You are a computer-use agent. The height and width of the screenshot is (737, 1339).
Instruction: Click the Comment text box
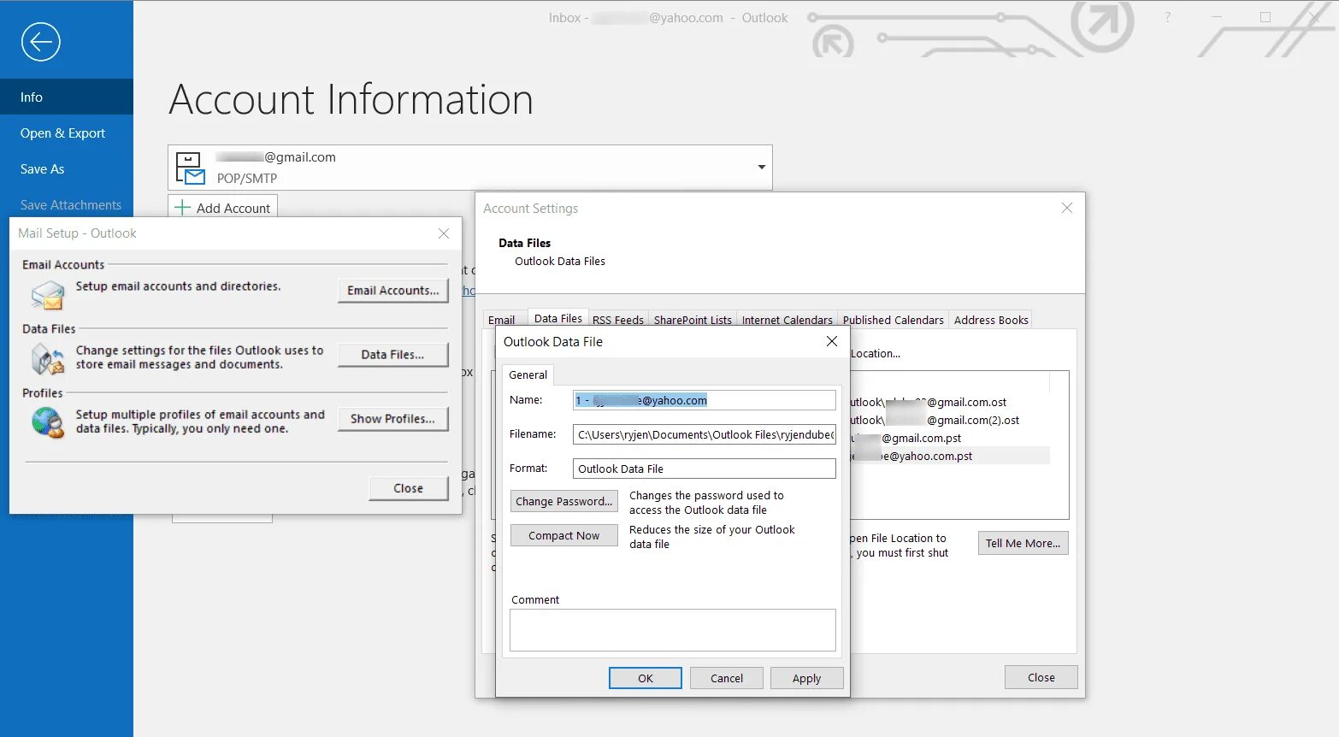673,630
